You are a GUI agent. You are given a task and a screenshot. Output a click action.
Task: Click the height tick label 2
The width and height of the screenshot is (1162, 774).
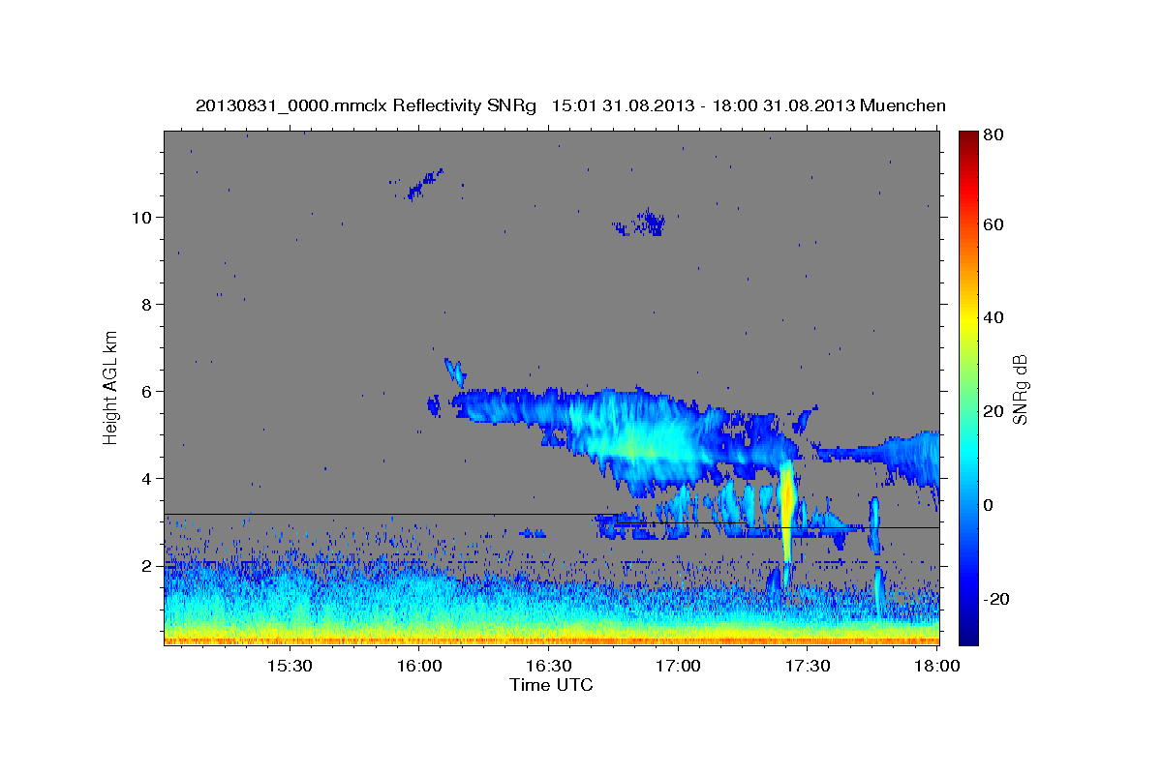149,565
